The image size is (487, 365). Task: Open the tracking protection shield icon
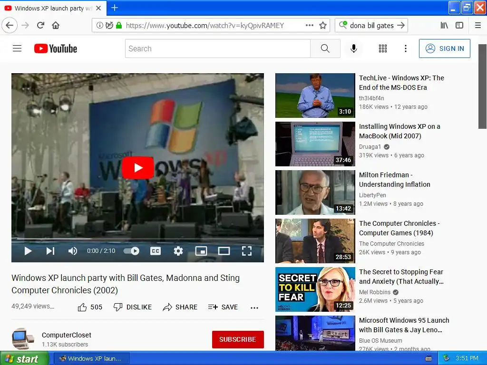pyautogui.click(x=109, y=25)
